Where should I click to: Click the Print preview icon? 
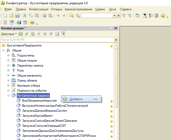[x=50, y=16]
